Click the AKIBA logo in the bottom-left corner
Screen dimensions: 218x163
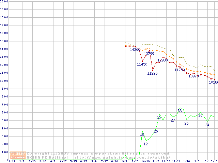[x=18, y=155]
